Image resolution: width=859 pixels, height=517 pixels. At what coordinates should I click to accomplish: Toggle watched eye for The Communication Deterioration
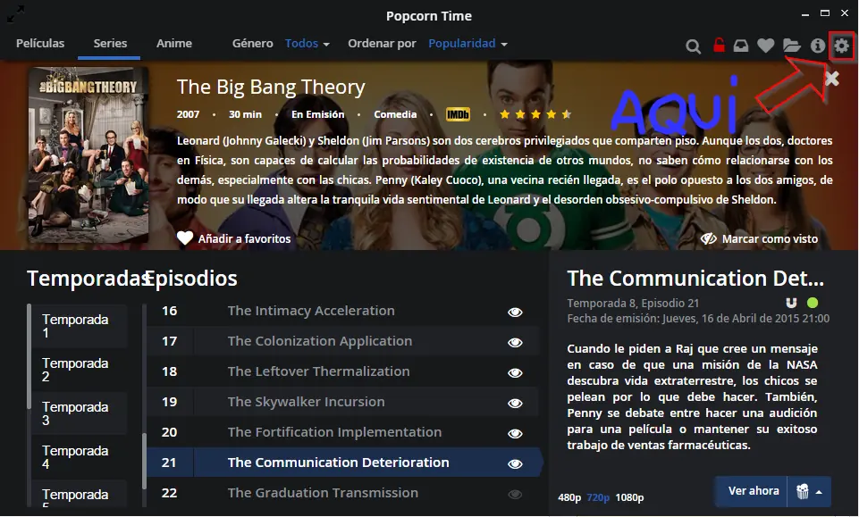click(514, 464)
